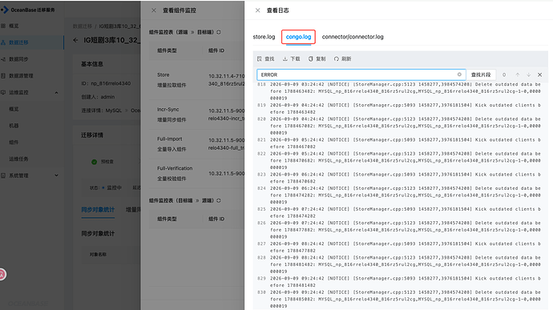The image size is (553, 310).
Task: Click the 系统管理 sidebar icon
Action: [x=3, y=175]
